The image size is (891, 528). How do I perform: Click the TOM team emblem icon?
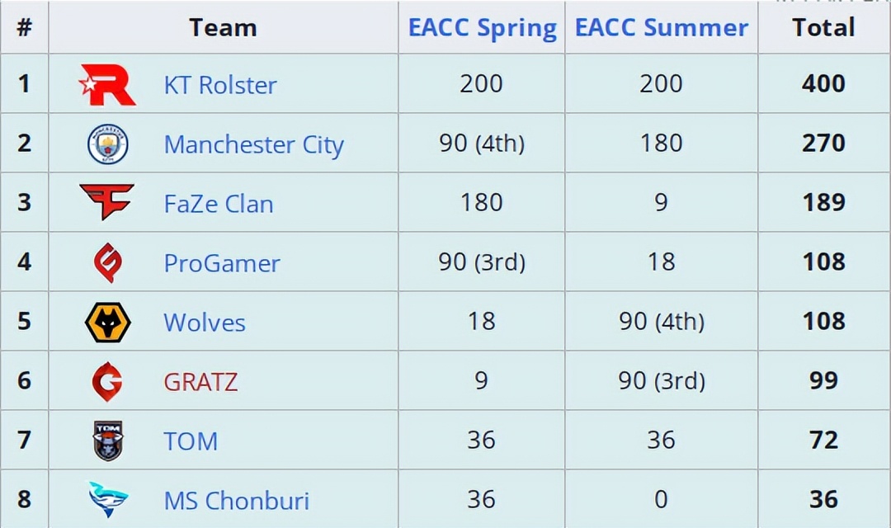[x=108, y=441]
